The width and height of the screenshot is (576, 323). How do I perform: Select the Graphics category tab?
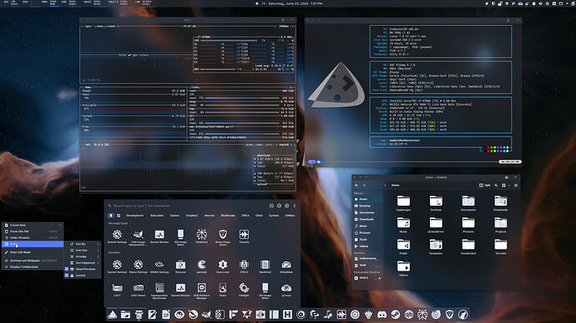click(x=192, y=216)
